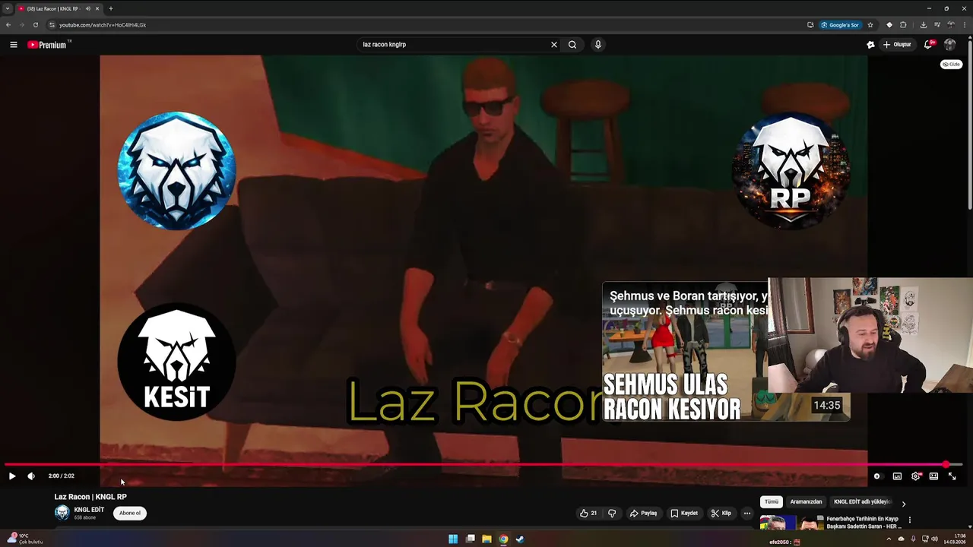This screenshot has width=973, height=547.
Task: Switch to theater mode in the player
Action: tap(933, 476)
